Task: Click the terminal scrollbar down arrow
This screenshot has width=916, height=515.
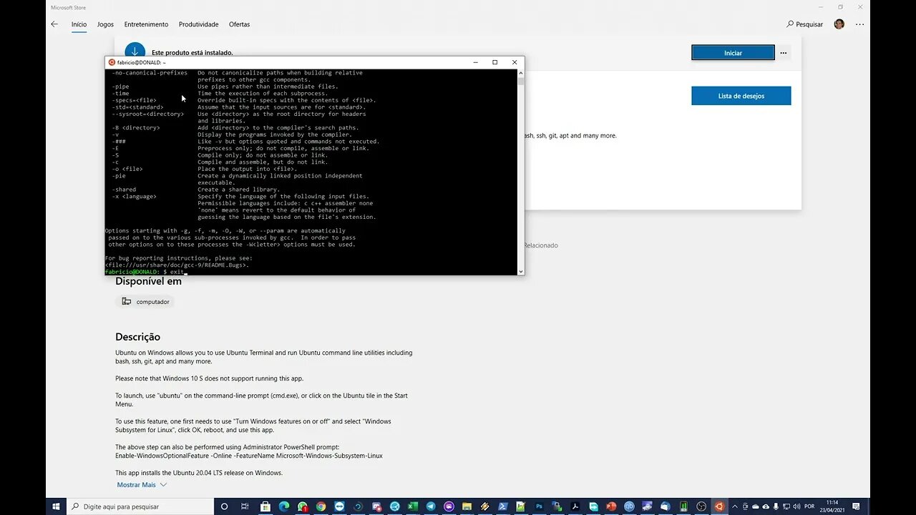Action: click(x=520, y=271)
